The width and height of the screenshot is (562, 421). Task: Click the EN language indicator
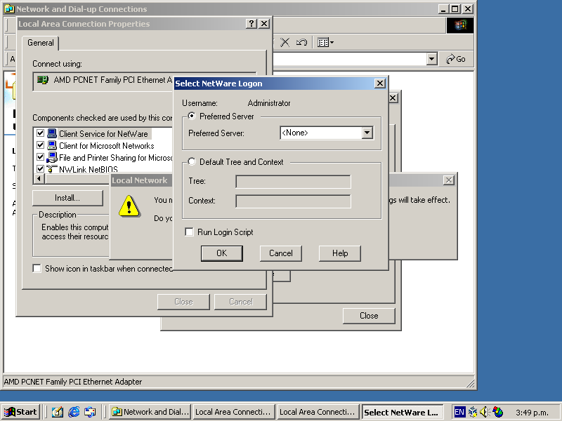click(x=459, y=412)
